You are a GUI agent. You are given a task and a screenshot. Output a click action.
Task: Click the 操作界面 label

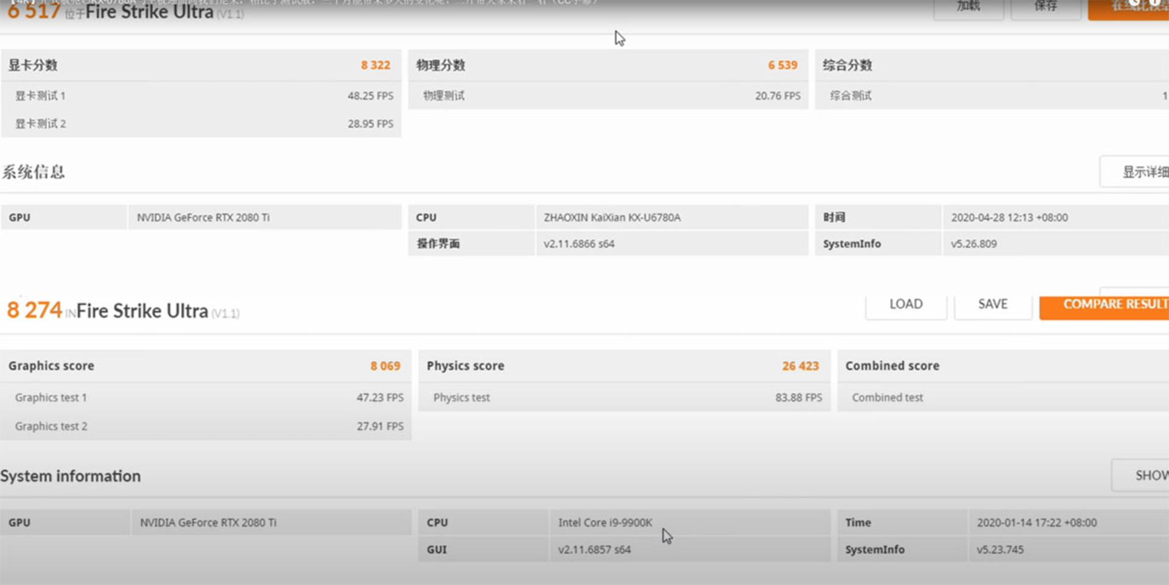438,243
